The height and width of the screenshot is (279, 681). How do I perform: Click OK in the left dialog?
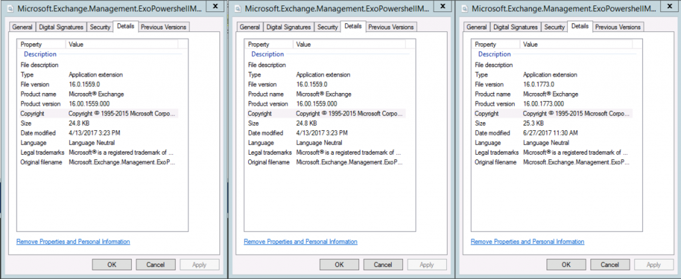(112, 264)
